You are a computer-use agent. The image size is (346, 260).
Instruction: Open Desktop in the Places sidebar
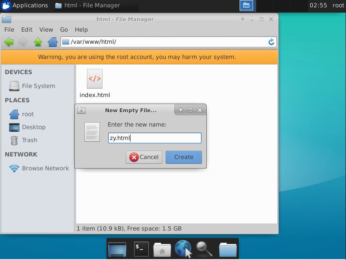(x=27, y=127)
